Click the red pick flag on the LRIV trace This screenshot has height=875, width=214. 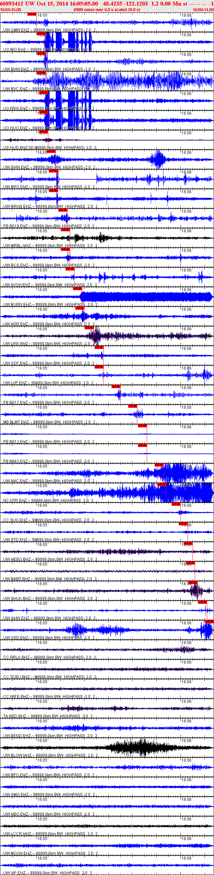(89, 328)
